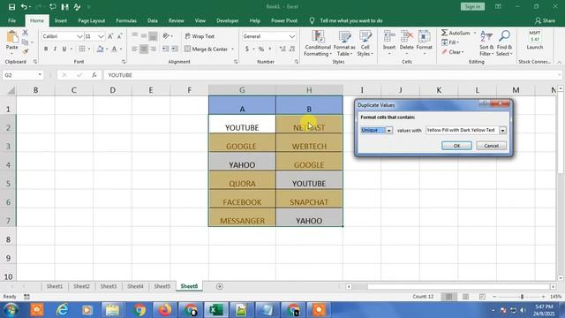Switch to Sheet3 tab
The image size is (565, 318).
pyautogui.click(x=108, y=286)
